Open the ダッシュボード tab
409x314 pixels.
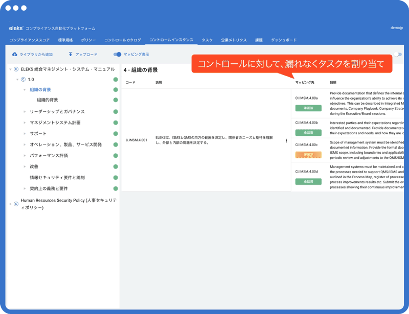pyautogui.click(x=284, y=40)
